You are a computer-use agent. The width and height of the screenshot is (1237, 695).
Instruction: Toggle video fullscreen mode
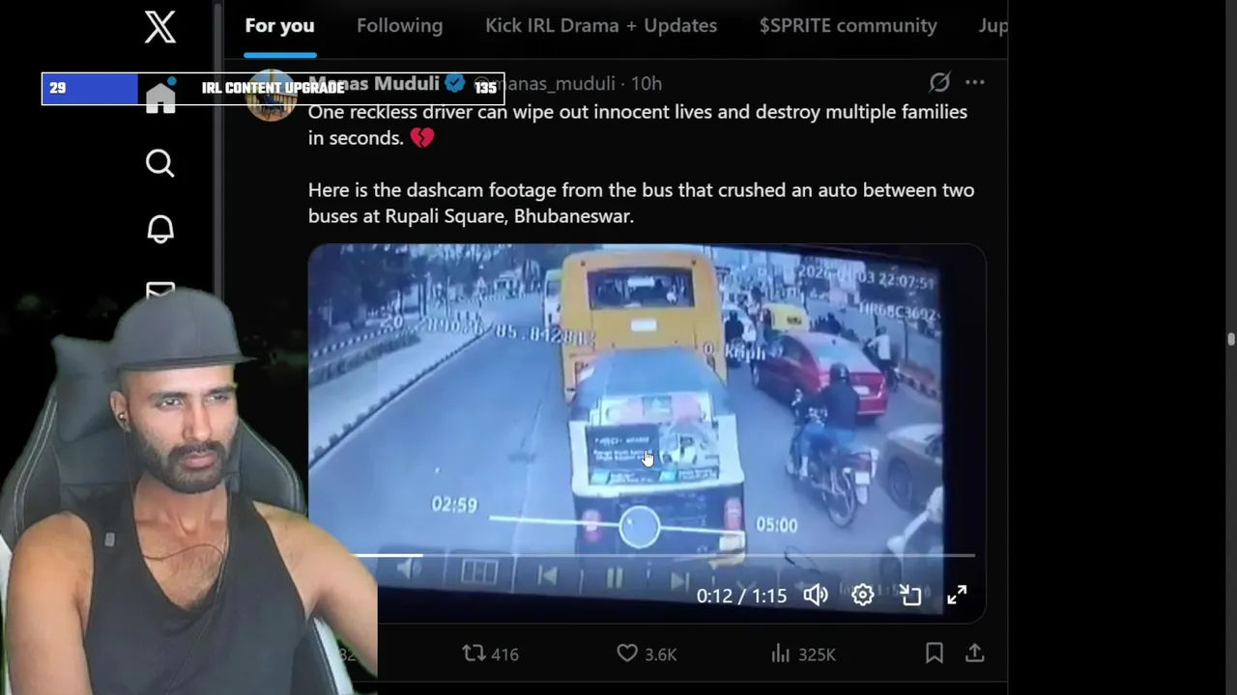click(x=957, y=595)
